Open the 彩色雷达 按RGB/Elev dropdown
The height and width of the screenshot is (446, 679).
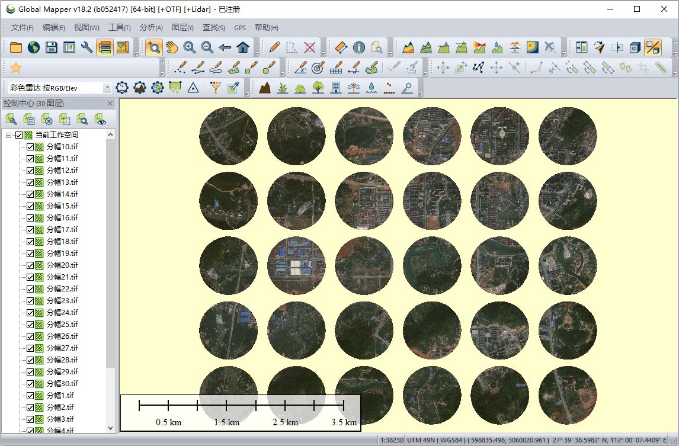(108, 87)
